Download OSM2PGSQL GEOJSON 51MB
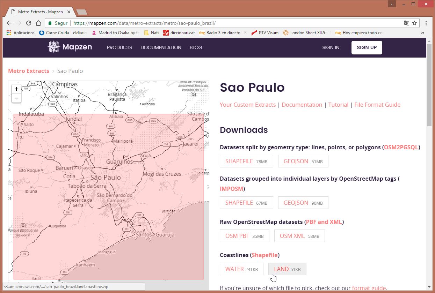The height and width of the screenshot is (293, 435). point(303,161)
